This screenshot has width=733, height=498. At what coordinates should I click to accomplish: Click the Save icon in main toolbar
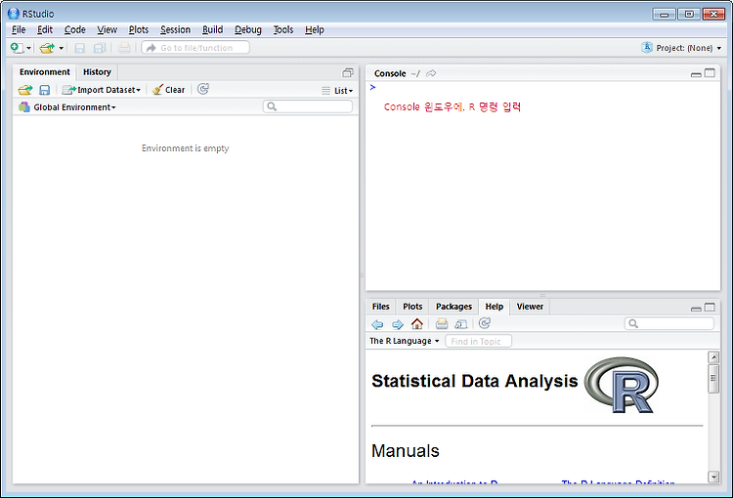pyautogui.click(x=80, y=48)
